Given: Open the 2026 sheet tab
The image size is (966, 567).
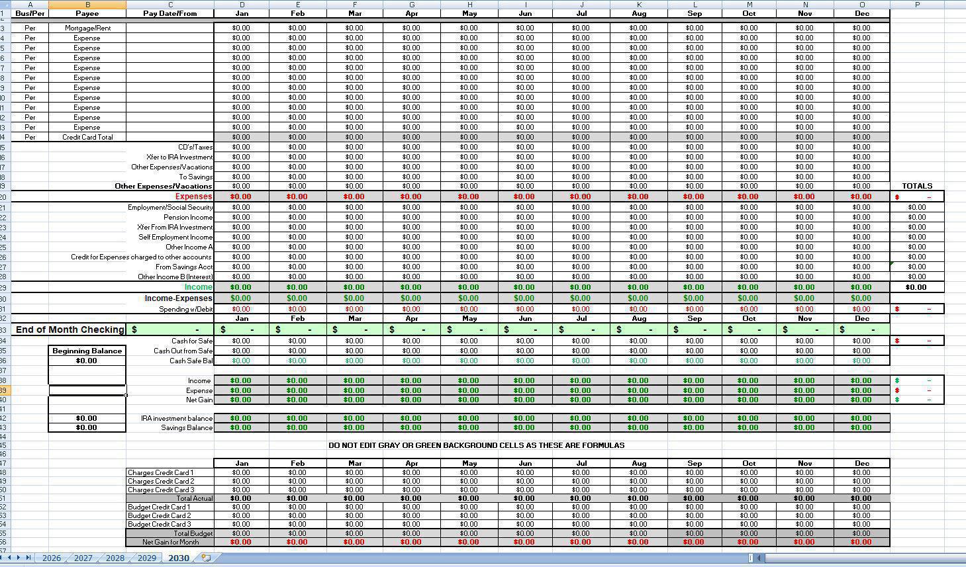Looking at the screenshot, I should [51, 558].
